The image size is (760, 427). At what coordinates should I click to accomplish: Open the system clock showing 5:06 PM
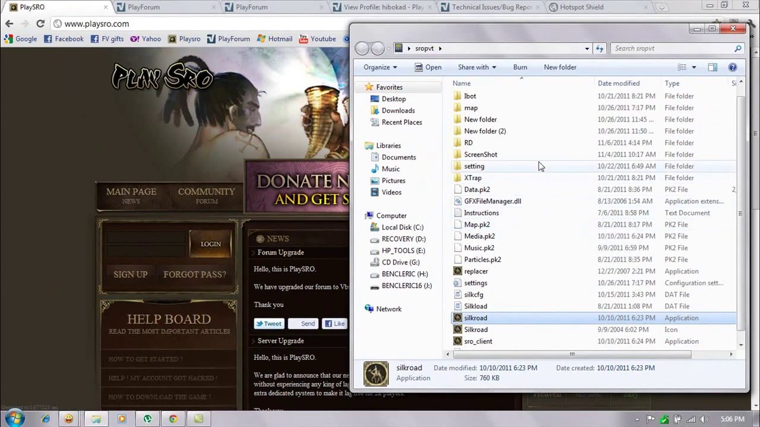click(x=732, y=419)
